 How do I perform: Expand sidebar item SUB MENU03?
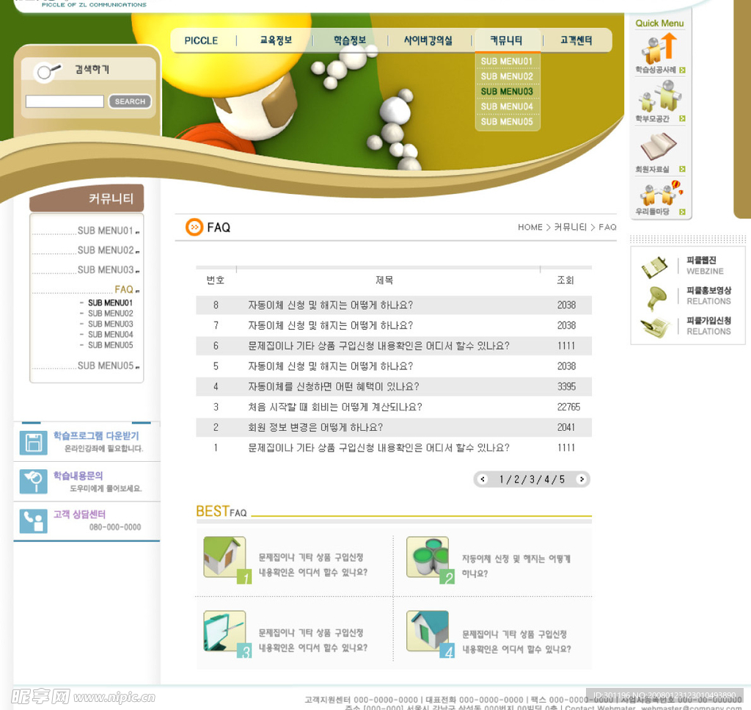point(106,270)
